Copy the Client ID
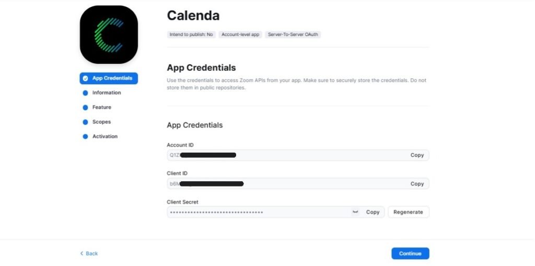This screenshot has width=535, height=266. pyautogui.click(x=417, y=184)
